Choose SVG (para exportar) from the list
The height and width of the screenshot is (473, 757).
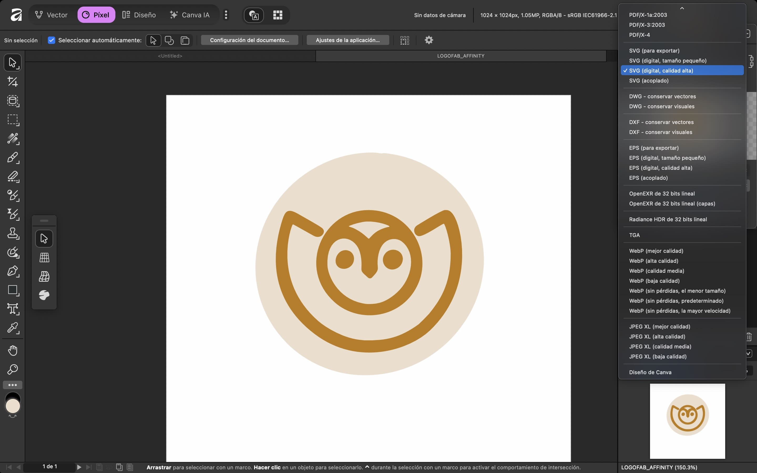tap(654, 51)
